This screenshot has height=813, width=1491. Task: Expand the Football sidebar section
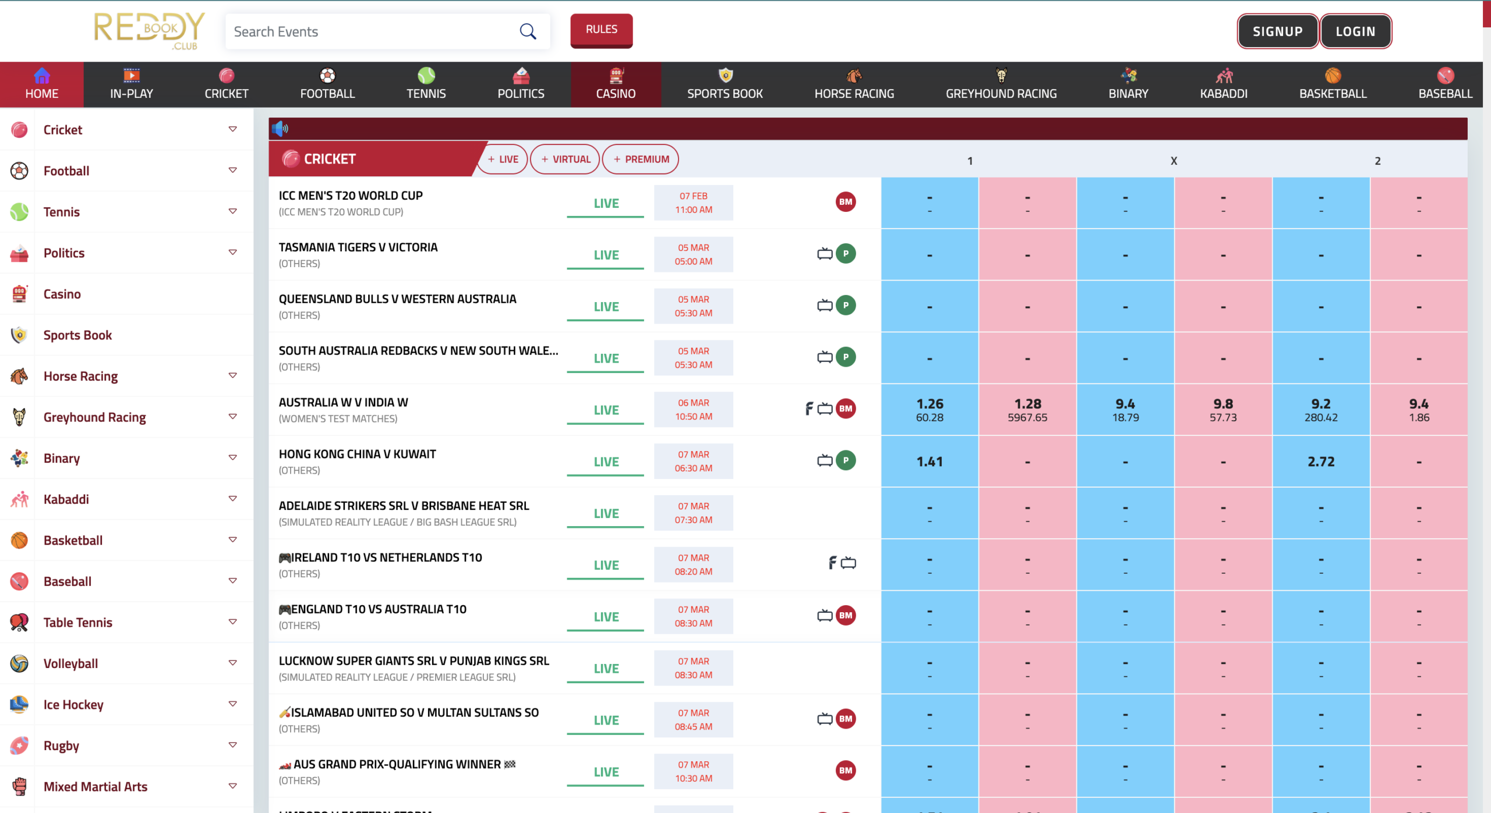(x=233, y=171)
